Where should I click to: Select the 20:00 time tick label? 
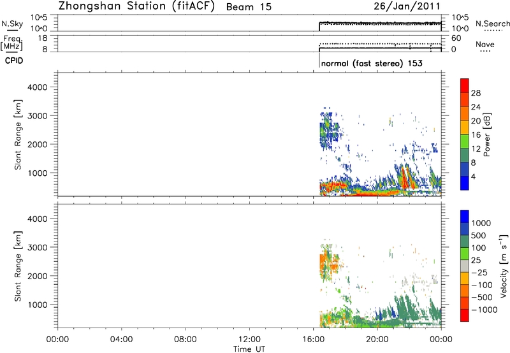pos(377,340)
